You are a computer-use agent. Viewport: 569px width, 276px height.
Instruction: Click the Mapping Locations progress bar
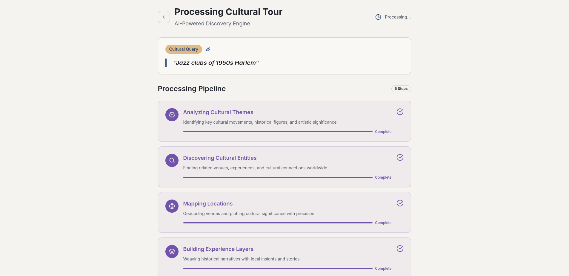pyautogui.click(x=278, y=223)
